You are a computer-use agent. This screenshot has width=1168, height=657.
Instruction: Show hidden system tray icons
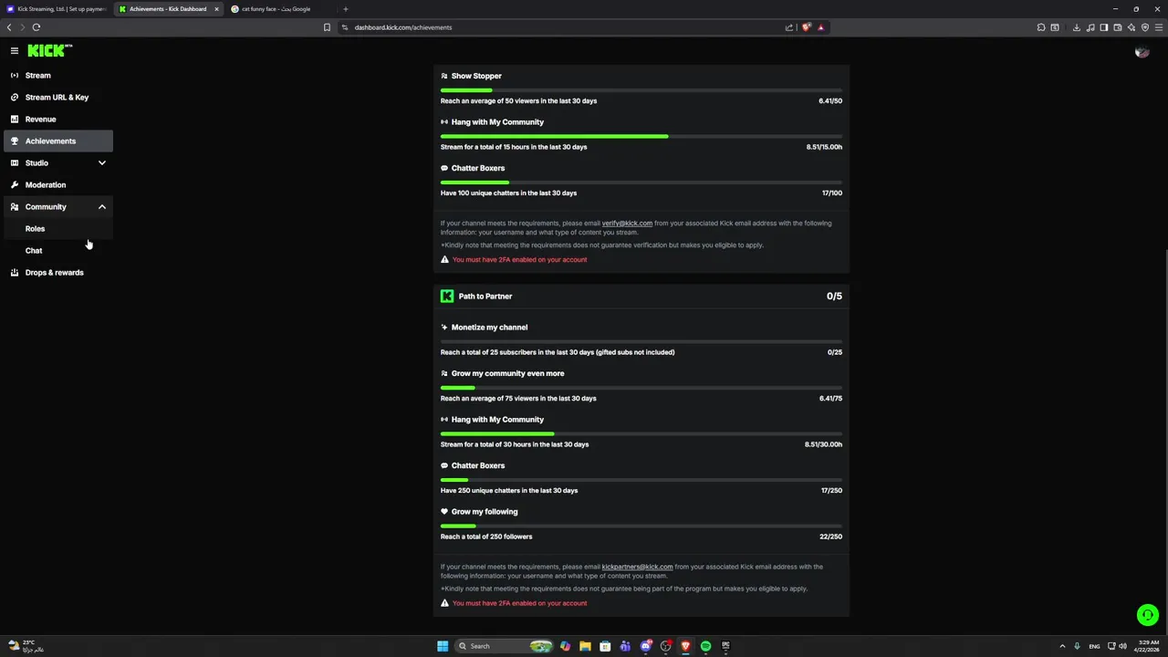pos(1062,646)
